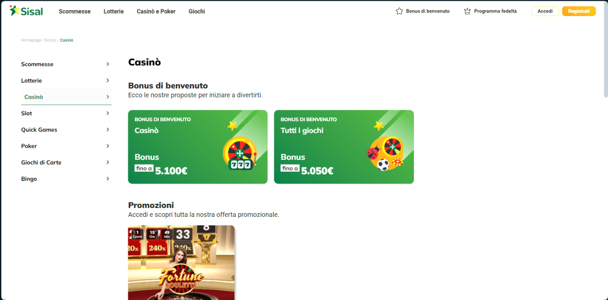This screenshot has height=300, width=608.
Task: Expand the Lotterie sidebar chevron
Action: (x=107, y=81)
